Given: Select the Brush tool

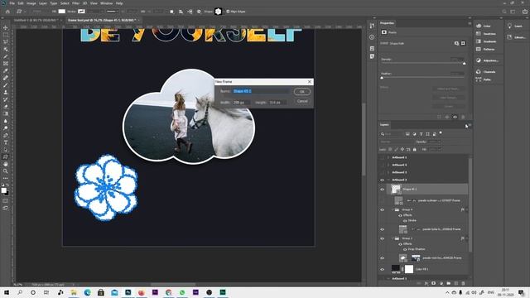Looking at the screenshot, I should pos(6,85).
